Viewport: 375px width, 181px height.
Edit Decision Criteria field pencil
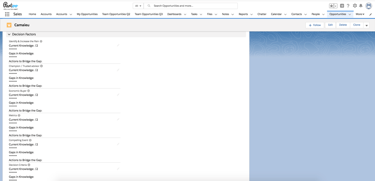pyautogui.click(x=118, y=169)
